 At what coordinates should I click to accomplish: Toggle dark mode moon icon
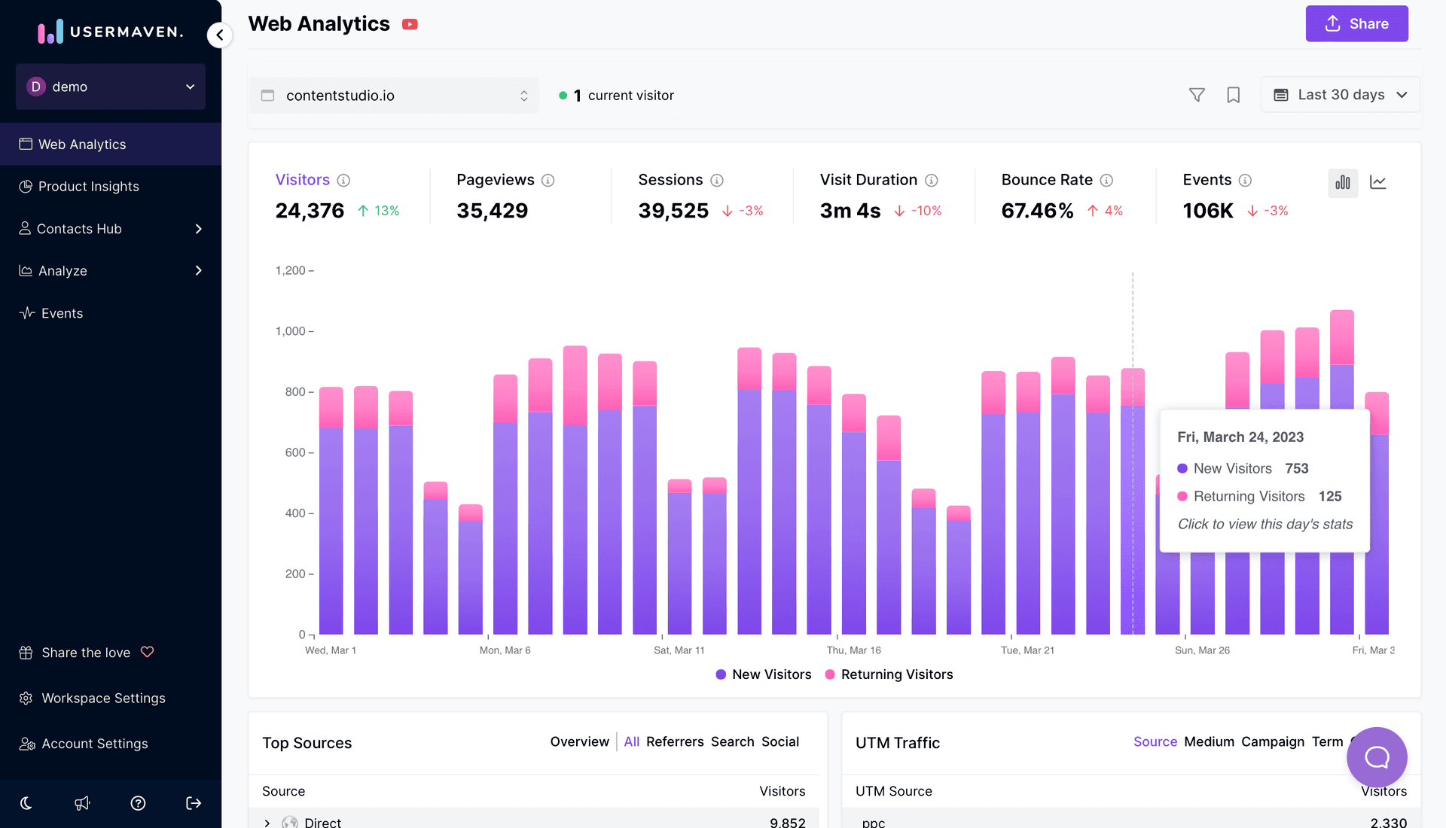pyautogui.click(x=26, y=803)
